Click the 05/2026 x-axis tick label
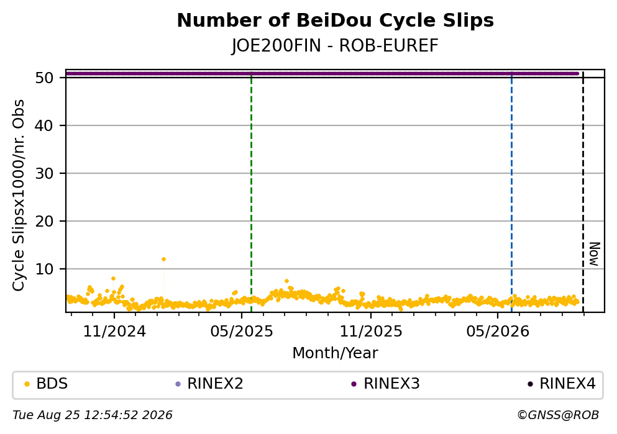Image resolution: width=617 pixels, height=434 pixels. (x=498, y=332)
